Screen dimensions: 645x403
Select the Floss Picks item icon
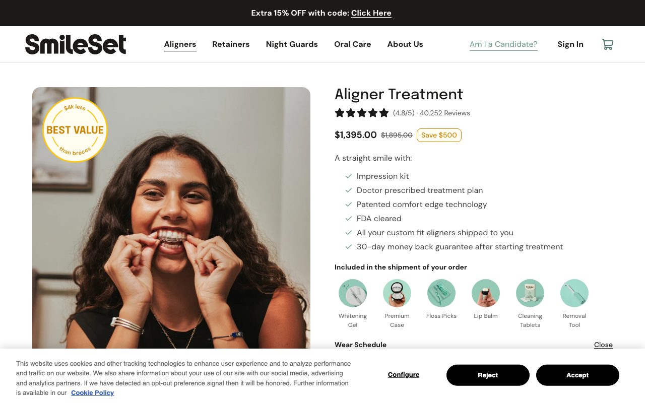441,293
